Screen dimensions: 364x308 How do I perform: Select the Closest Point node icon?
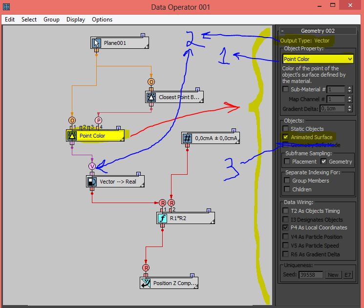click(x=151, y=97)
